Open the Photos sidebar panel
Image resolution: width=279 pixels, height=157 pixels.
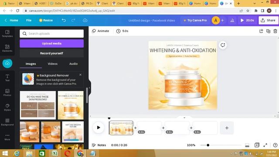[7, 92]
